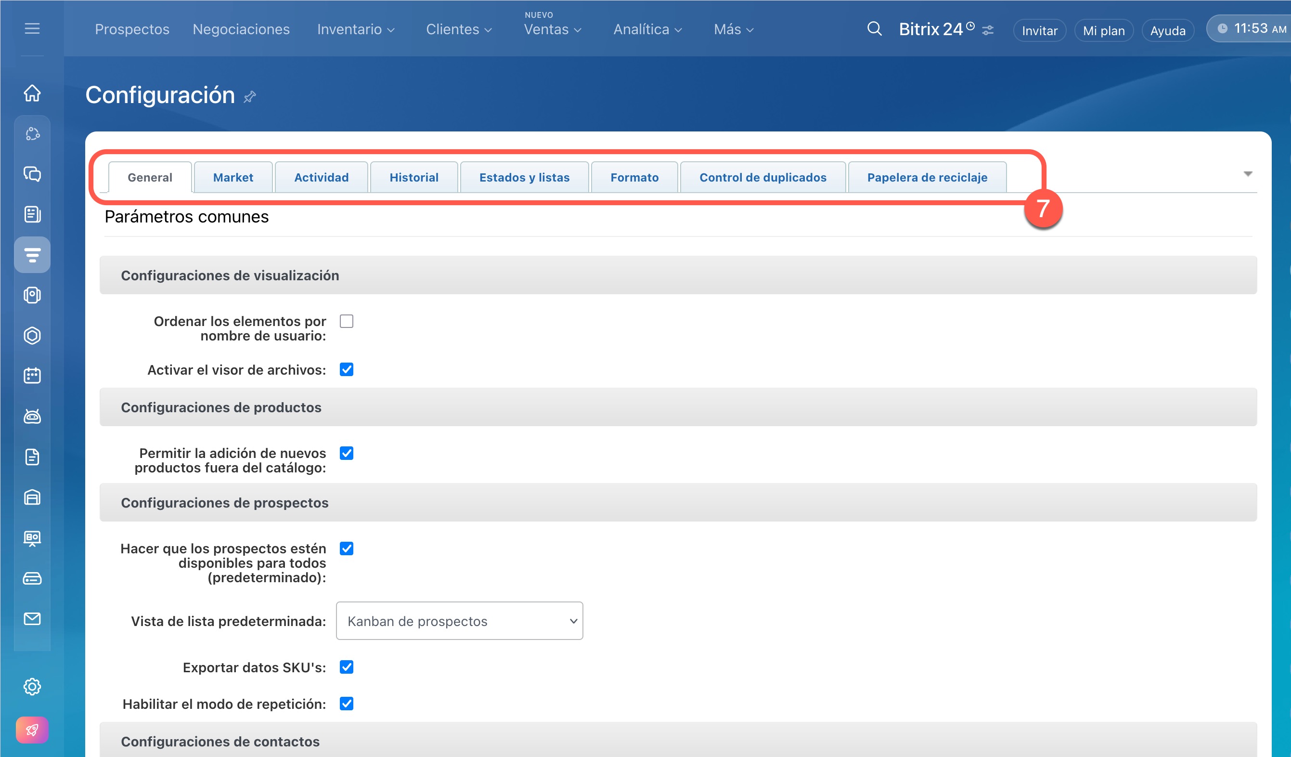1291x757 pixels.
Task: Click the Invitar button
Action: pyautogui.click(x=1039, y=31)
